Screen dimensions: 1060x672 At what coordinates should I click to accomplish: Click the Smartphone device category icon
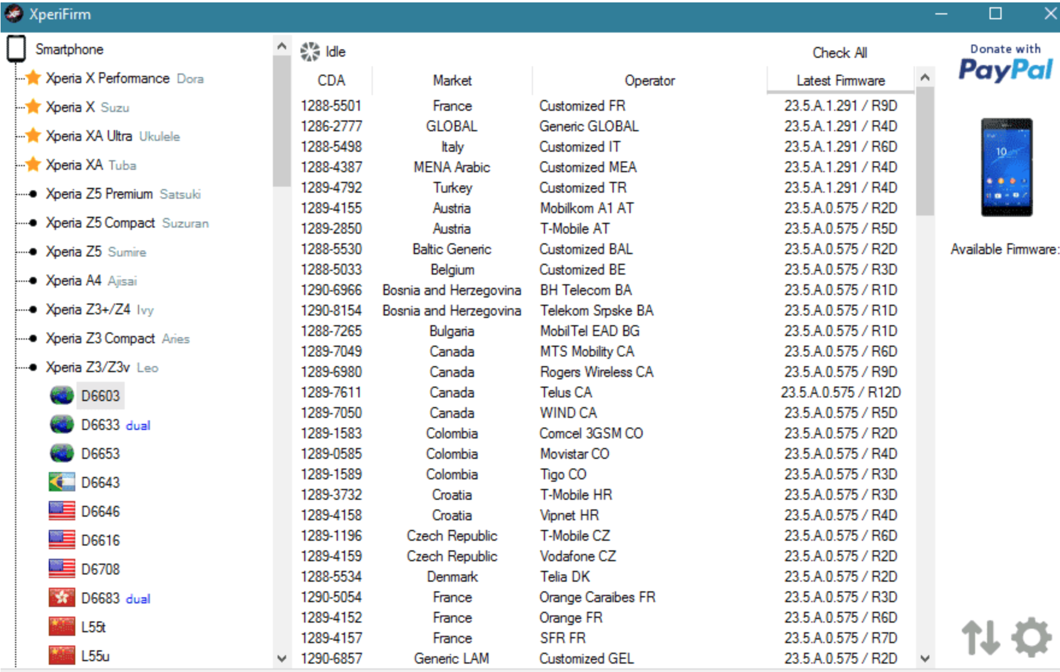click(x=16, y=49)
